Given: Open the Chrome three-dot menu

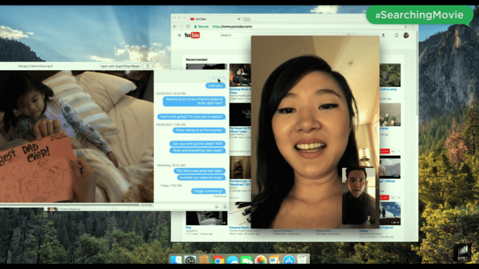Looking at the screenshot, I should (413, 27).
